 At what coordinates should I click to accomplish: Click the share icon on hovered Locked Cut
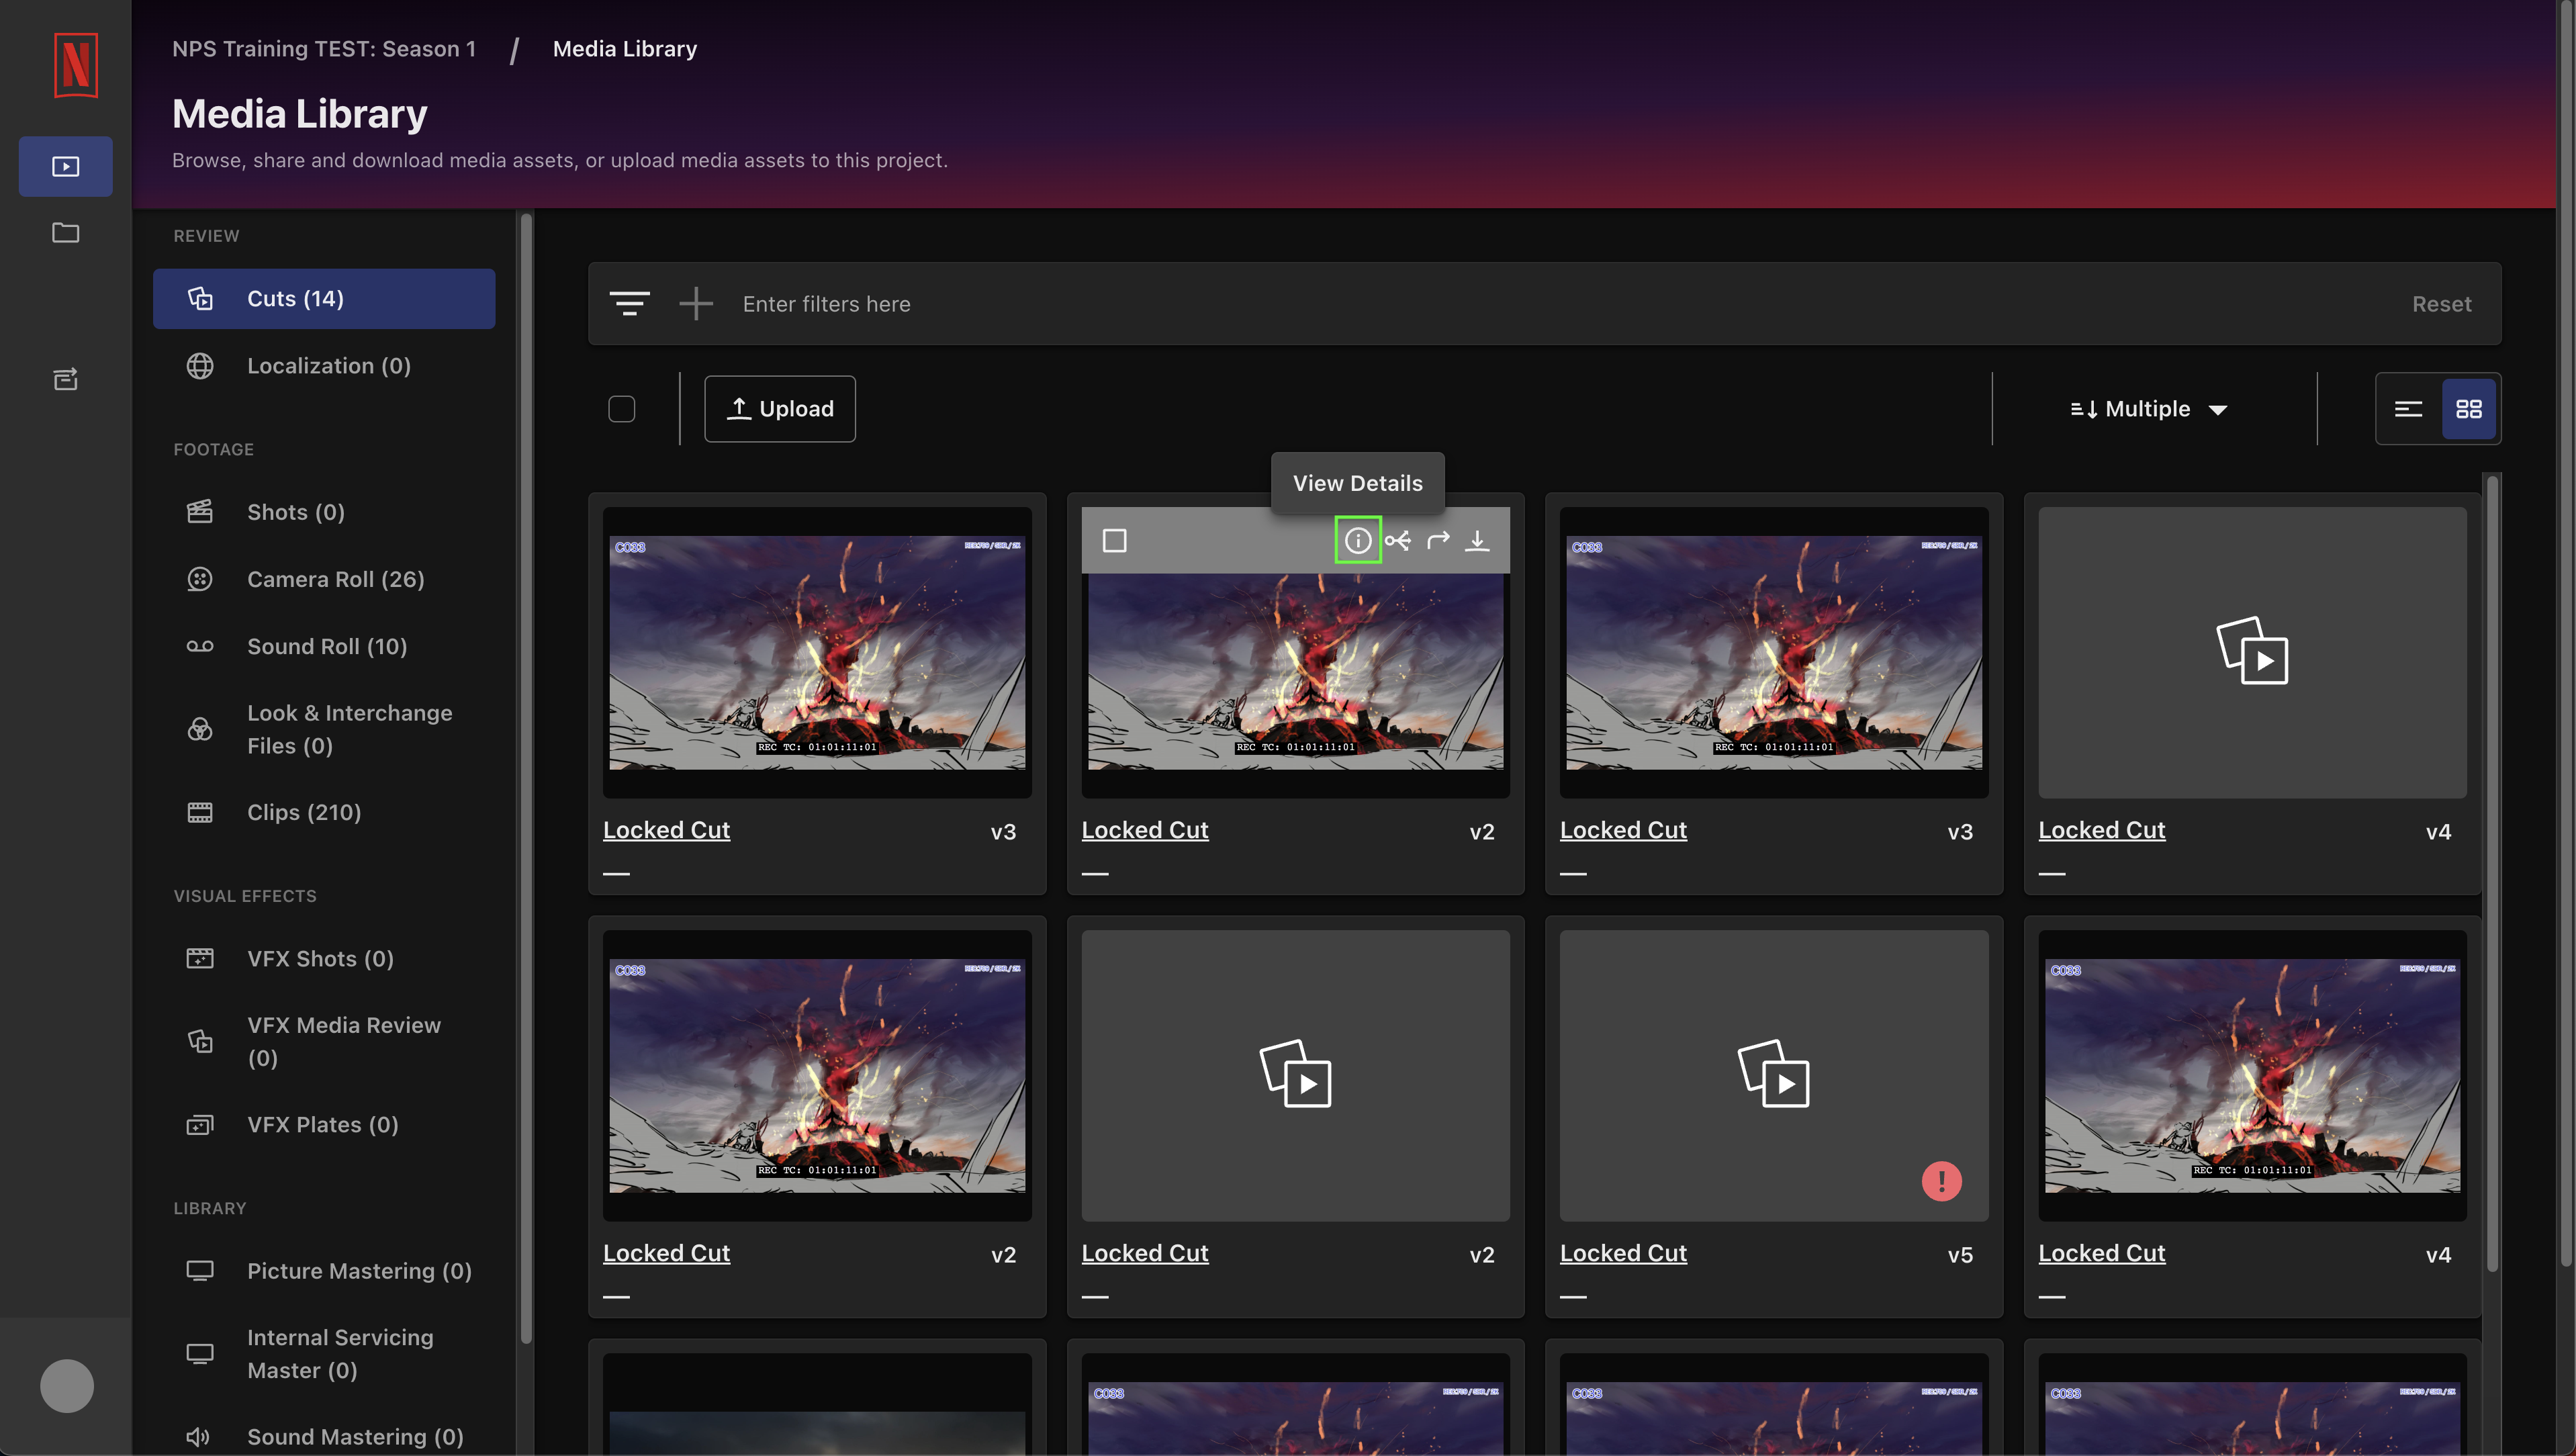[x=1398, y=540]
